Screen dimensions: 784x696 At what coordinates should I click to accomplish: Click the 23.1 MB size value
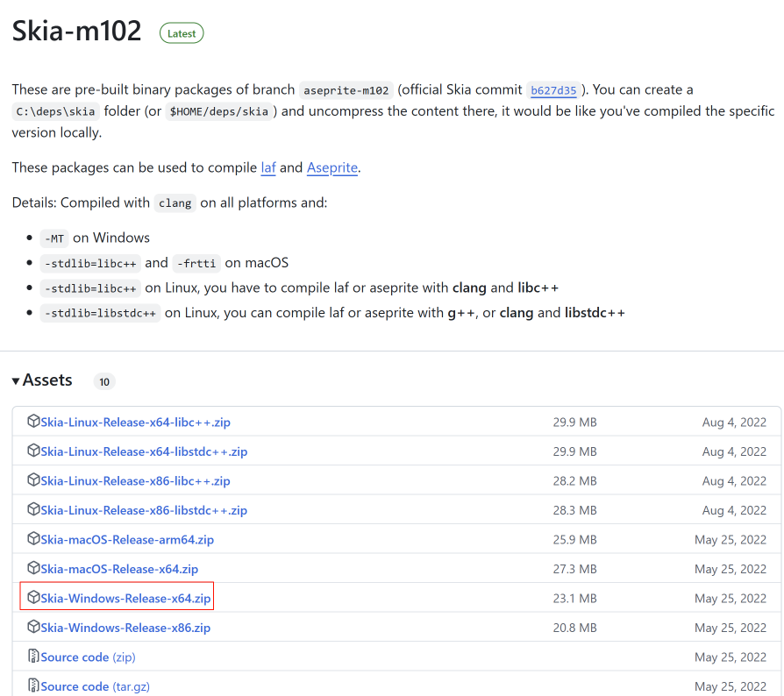(574, 599)
